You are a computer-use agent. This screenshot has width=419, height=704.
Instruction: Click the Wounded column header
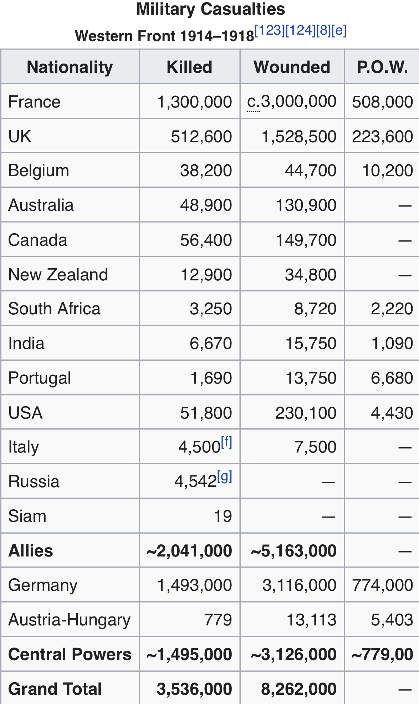tap(292, 67)
